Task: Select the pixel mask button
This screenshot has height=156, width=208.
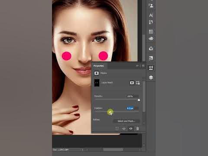Action: tap(132, 83)
